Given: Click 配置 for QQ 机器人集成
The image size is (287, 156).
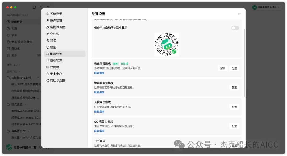Looking at the screenshot, I should 234,126.
